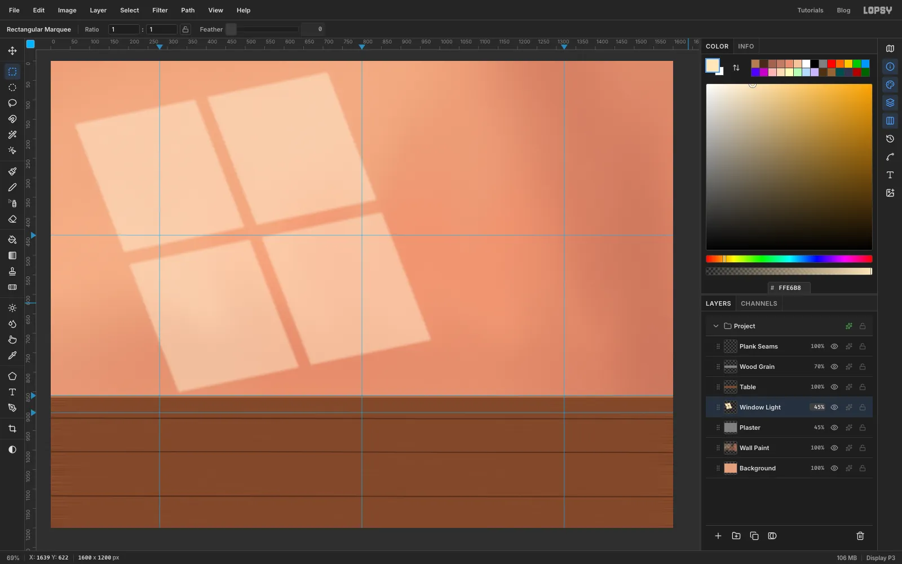
Task: Open the Tutorials link
Action: 810,10
